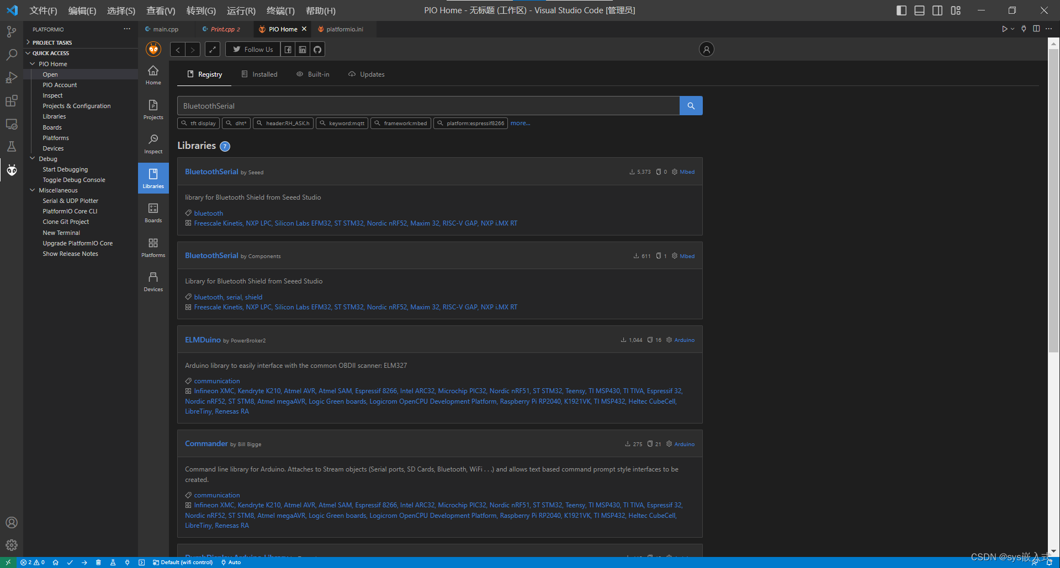Viewport: 1060px width, 568px height.
Task: Navigate back in PIO Home
Action: tap(178, 50)
